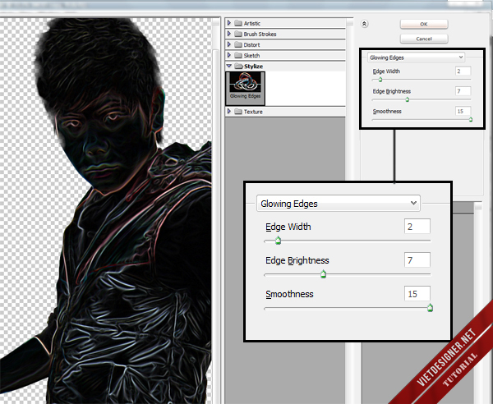This screenshot has width=493, height=404.
Task: Expand the Texture folder triangle
Action: 229,111
